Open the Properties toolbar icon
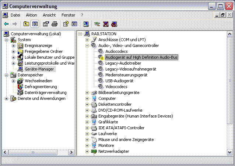 point(46,24)
